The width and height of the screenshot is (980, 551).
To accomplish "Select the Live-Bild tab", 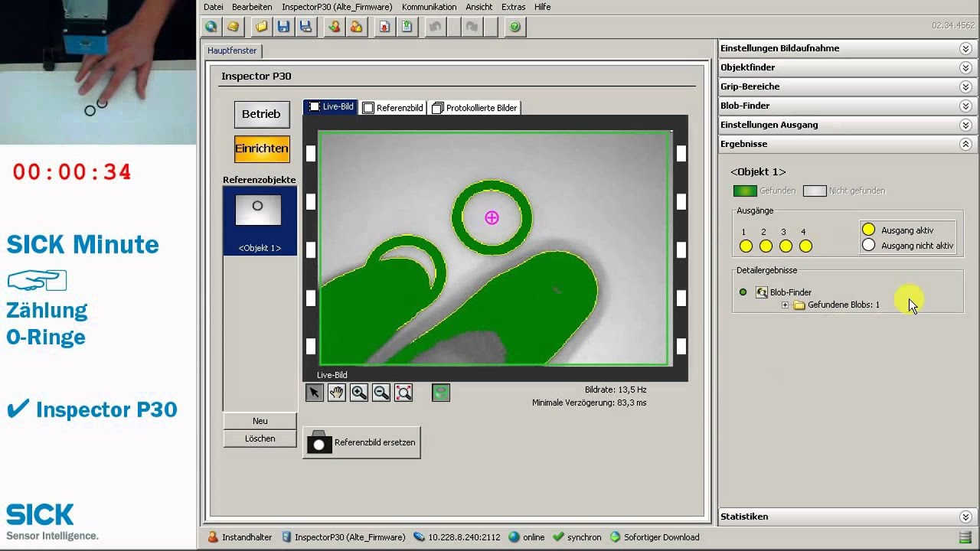I will (x=331, y=107).
